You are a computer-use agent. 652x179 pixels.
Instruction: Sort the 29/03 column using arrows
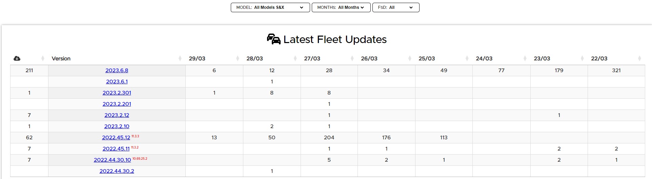(x=238, y=59)
